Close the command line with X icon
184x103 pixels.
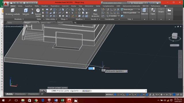[x=42, y=91]
